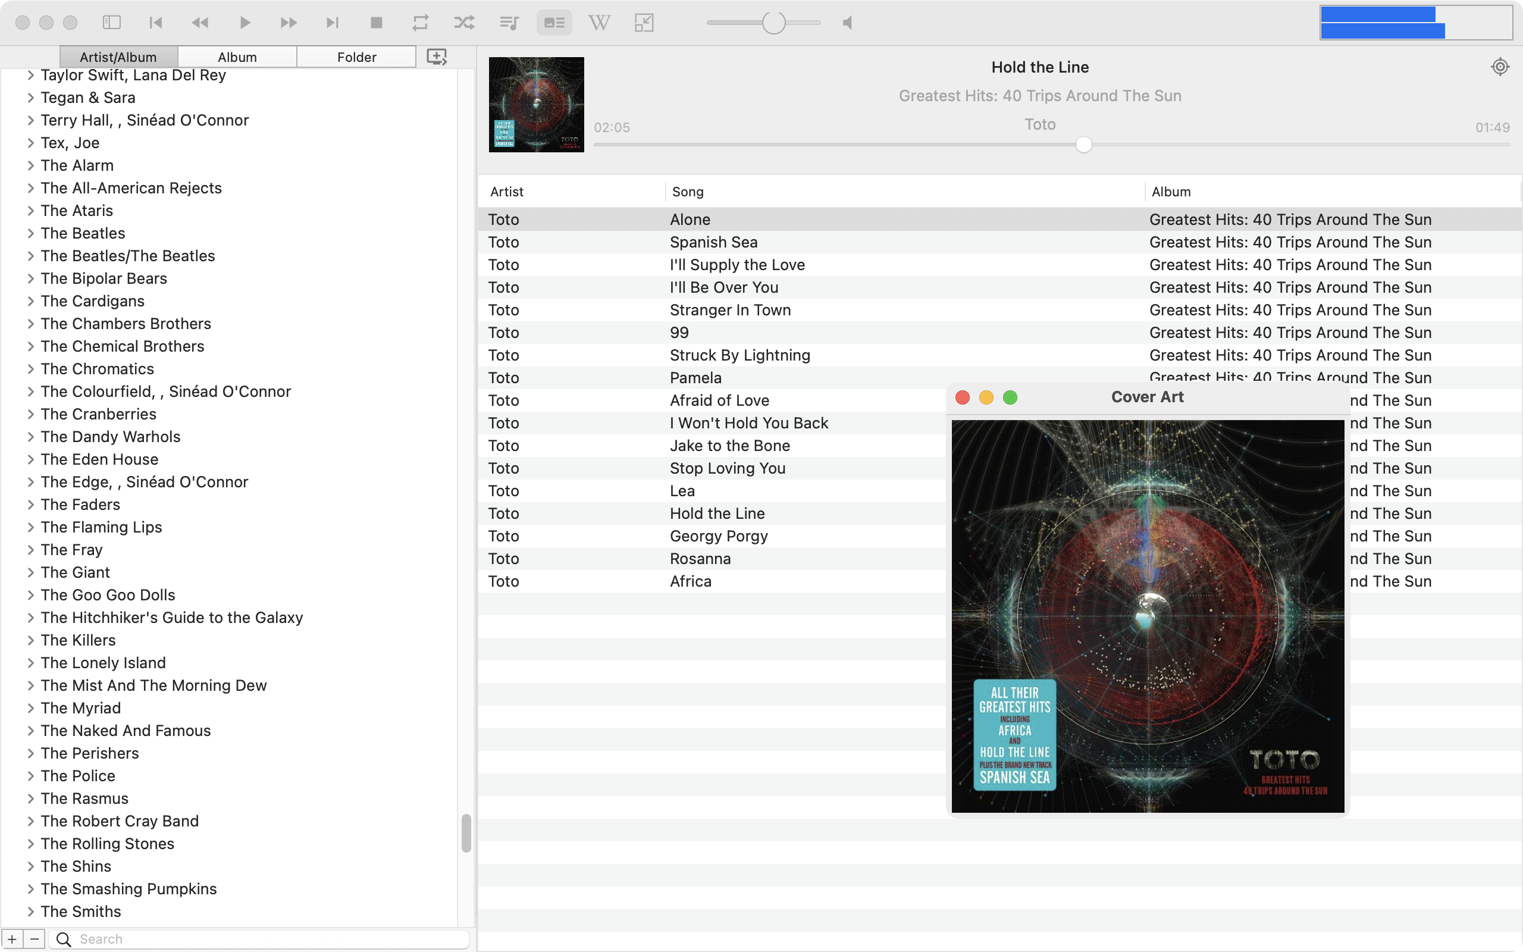
Task: Zoom the Cover Art window
Action: pos(1010,397)
